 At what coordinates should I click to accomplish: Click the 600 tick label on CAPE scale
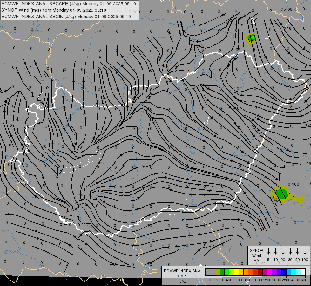coord(239,280)
